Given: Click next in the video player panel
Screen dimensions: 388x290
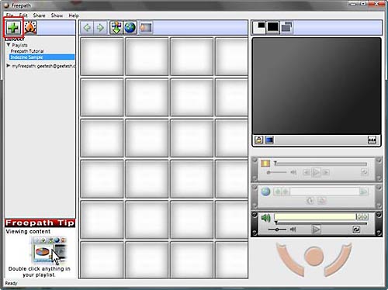Looking at the screenshot, I should pyautogui.click(x=326, y=172).
